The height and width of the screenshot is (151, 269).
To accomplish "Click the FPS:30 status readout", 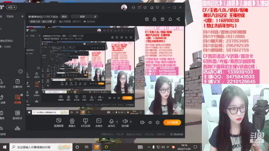I will 120,135.
